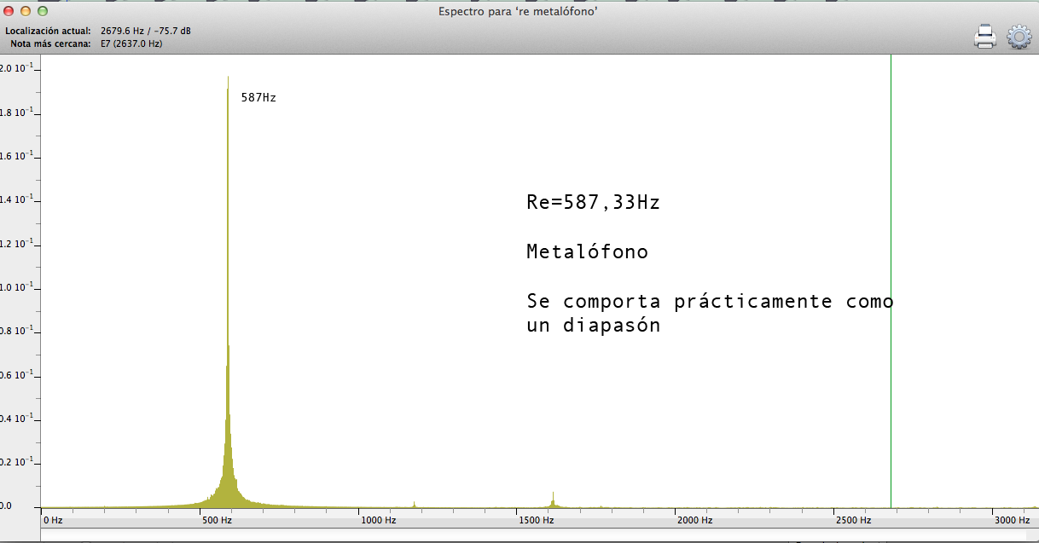Screen dimensions: 1039x543
Task: Click the tiny peak just after 1000 Hz
Action: pyautogui.click(x=415, y=505)
